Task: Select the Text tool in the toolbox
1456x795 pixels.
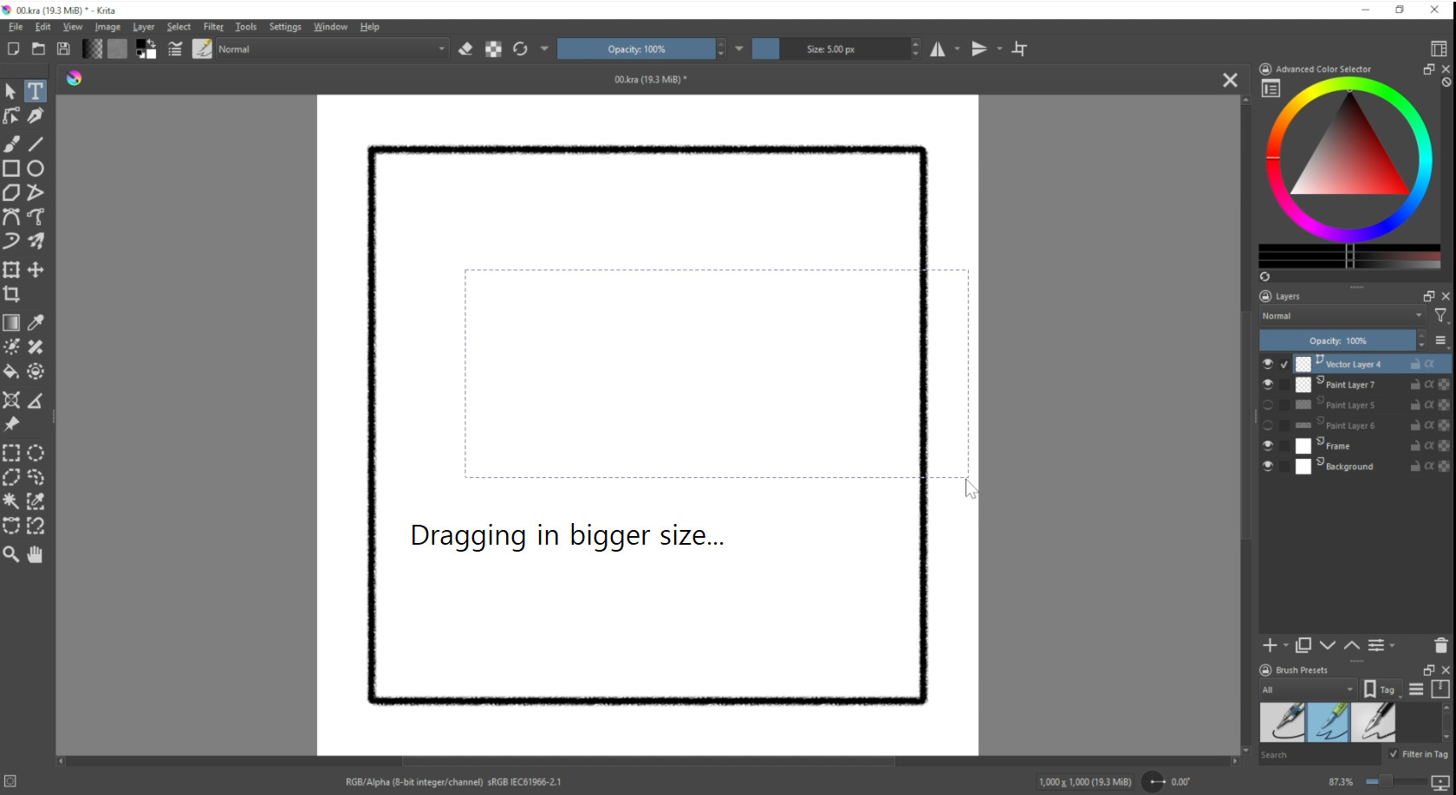Action: coord(36,91)
